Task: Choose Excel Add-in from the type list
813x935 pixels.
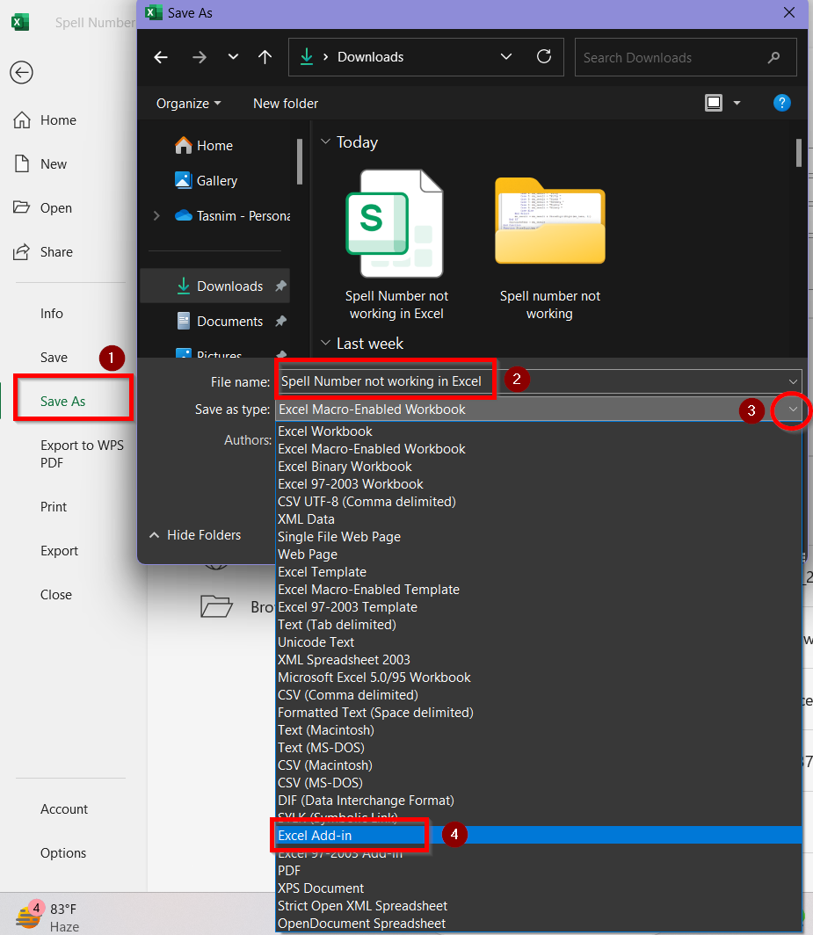Action: pos(315,836)
